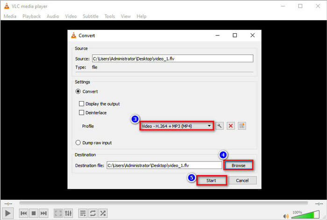Open the Profile dropdown Video H.264 + MP3
Screen dimensions: 327x220
click(177, 126)
